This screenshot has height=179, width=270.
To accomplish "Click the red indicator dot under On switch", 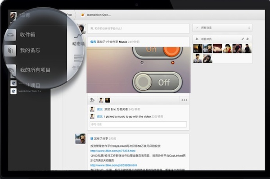I will (x=172, y=63).
